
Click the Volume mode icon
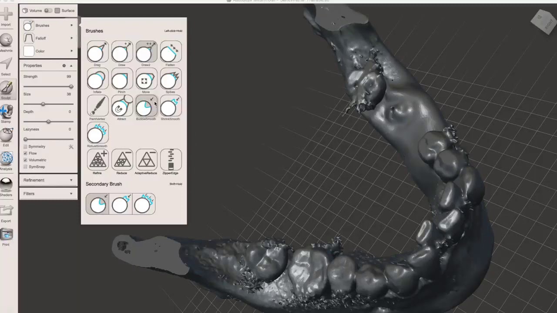25,10
